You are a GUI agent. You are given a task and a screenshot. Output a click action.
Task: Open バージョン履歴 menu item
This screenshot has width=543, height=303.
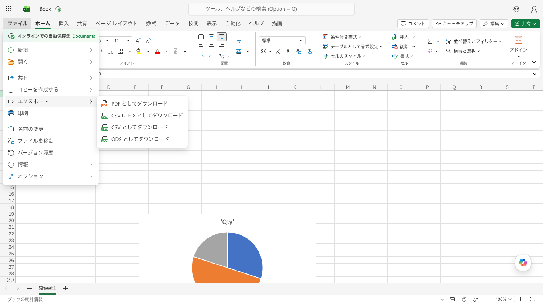[51, 153]
